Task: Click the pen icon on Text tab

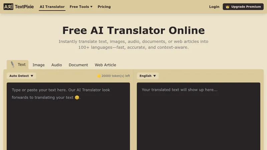Action: pyautogui.click(x=13, y=64)
